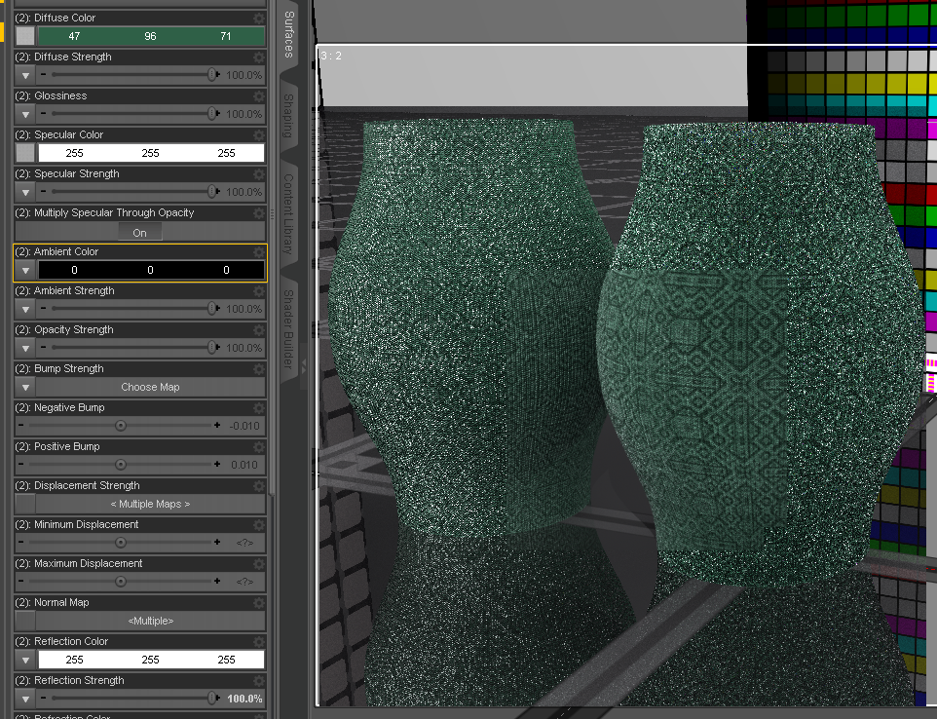This screenshot has height=719, width=937.
Task: Expand Diffuse Strength map dropdown arrow
Action: (x=25, y=75)
